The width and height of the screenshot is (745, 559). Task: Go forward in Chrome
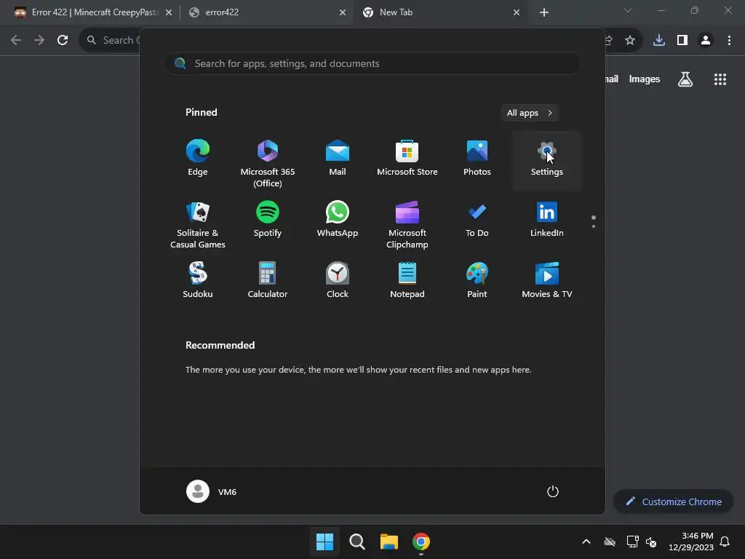[39, 40]
